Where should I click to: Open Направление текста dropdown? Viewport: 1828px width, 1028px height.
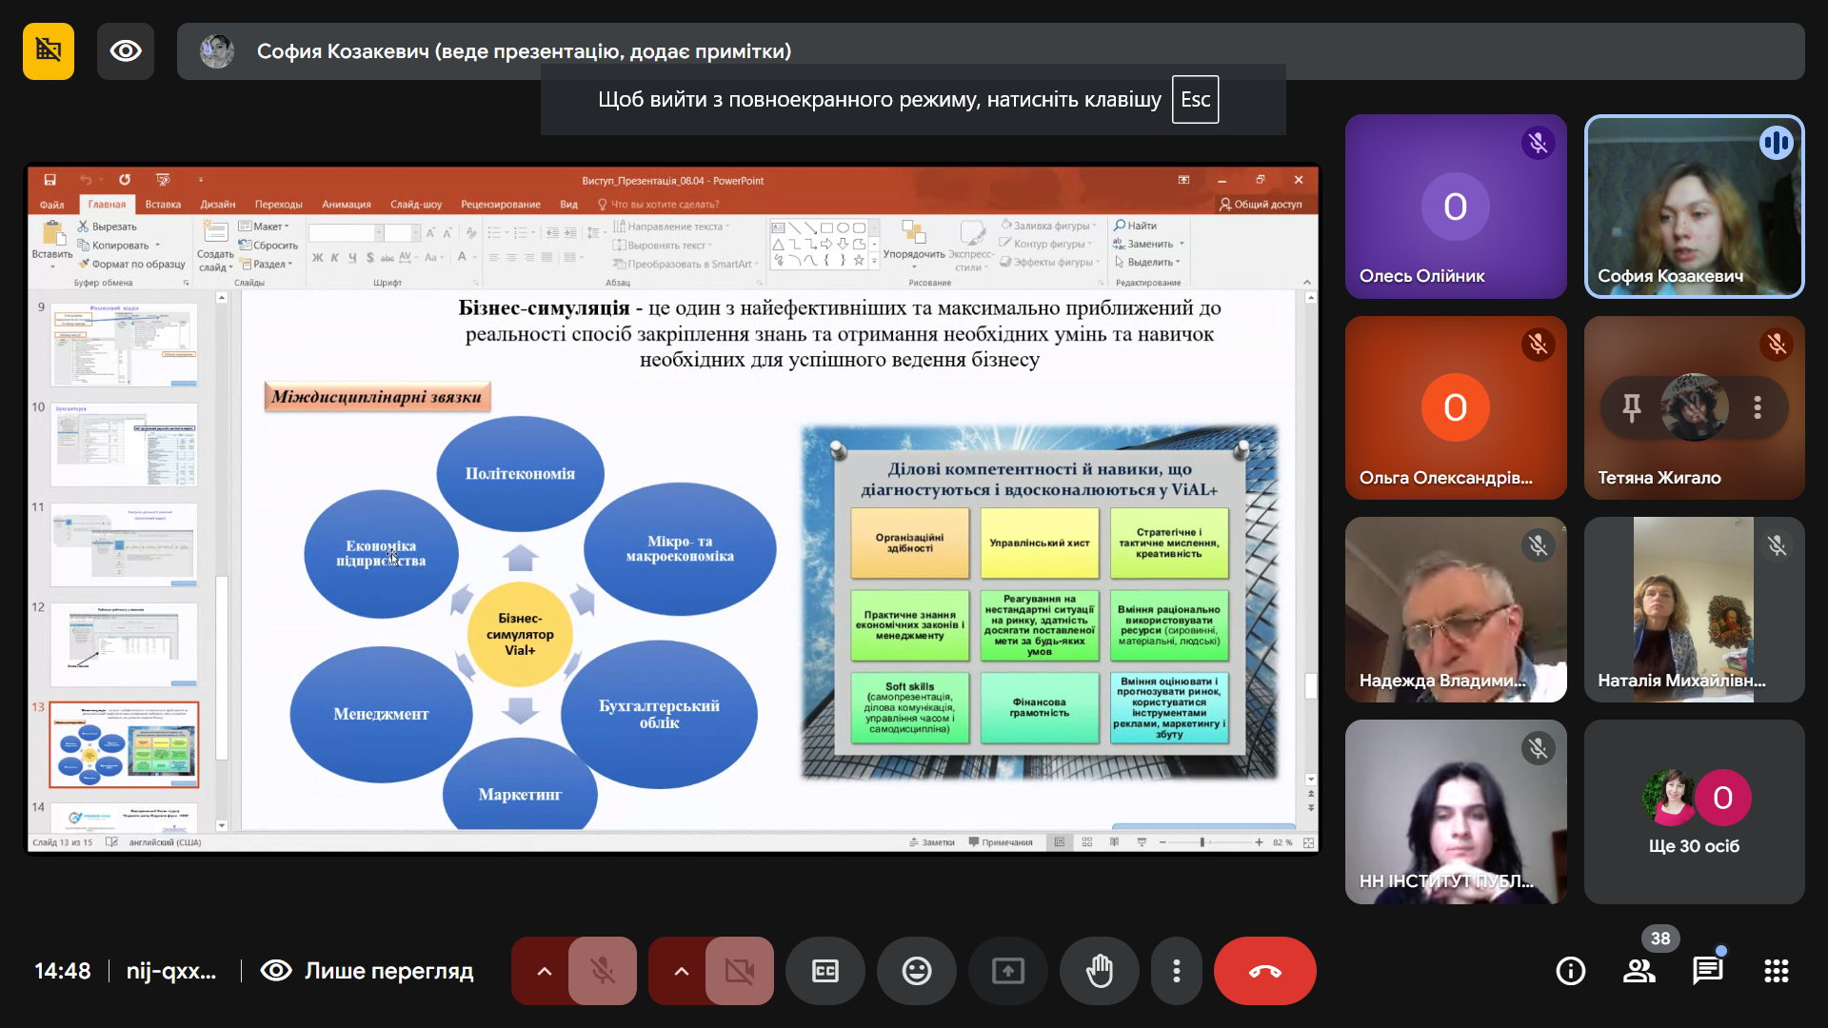click(x=671, y=227)
